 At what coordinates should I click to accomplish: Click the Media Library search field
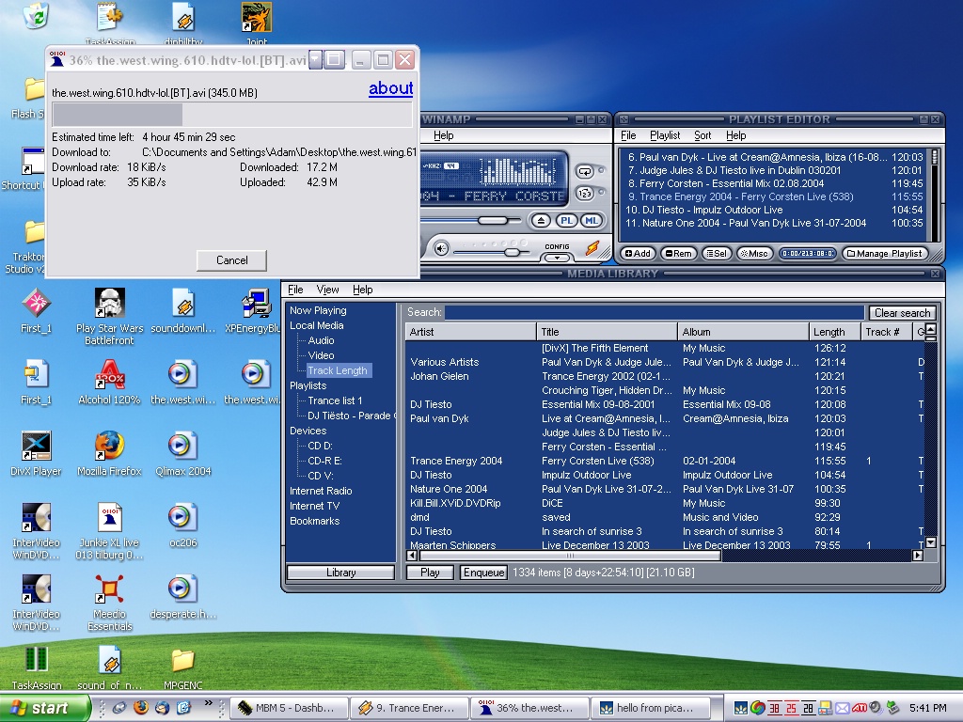[655, 312]
